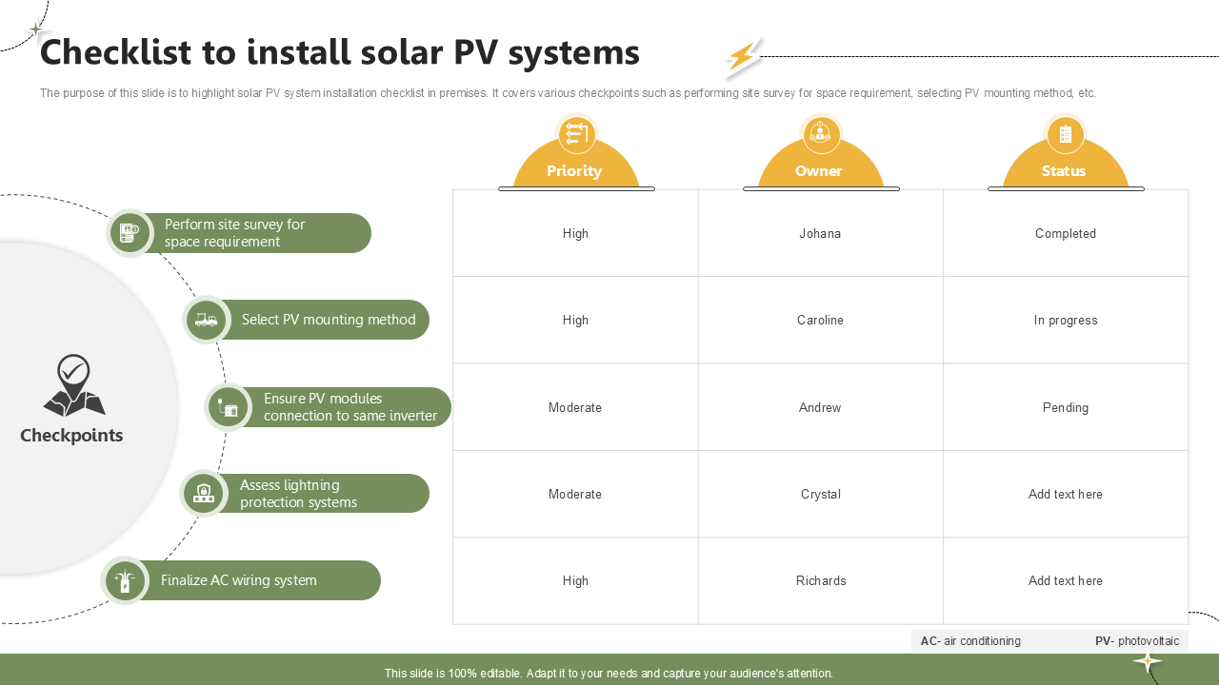Click owner cell 'Andrew'
Screen dimensions: 1219x685
tap(820, 407)
